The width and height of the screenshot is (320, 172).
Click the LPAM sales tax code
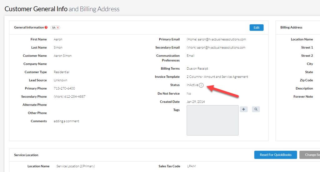click(191, 166)
